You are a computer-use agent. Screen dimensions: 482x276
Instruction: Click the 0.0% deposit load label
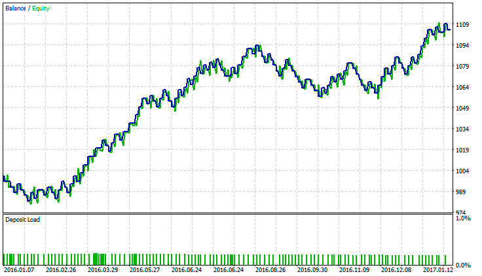coord(463,266)
